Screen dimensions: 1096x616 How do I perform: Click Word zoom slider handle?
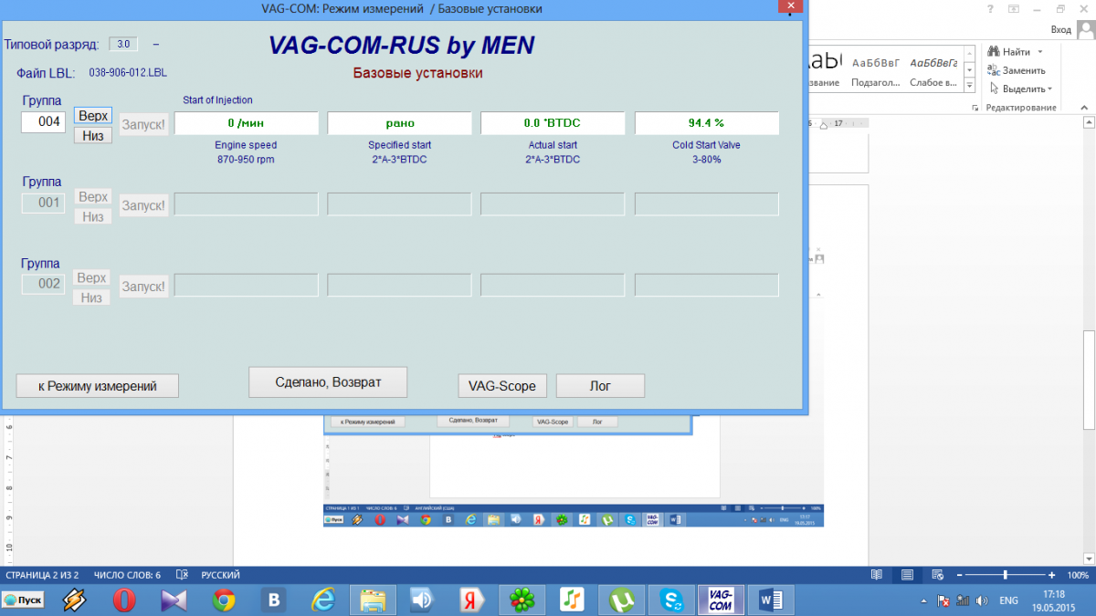pos(1006,575)
